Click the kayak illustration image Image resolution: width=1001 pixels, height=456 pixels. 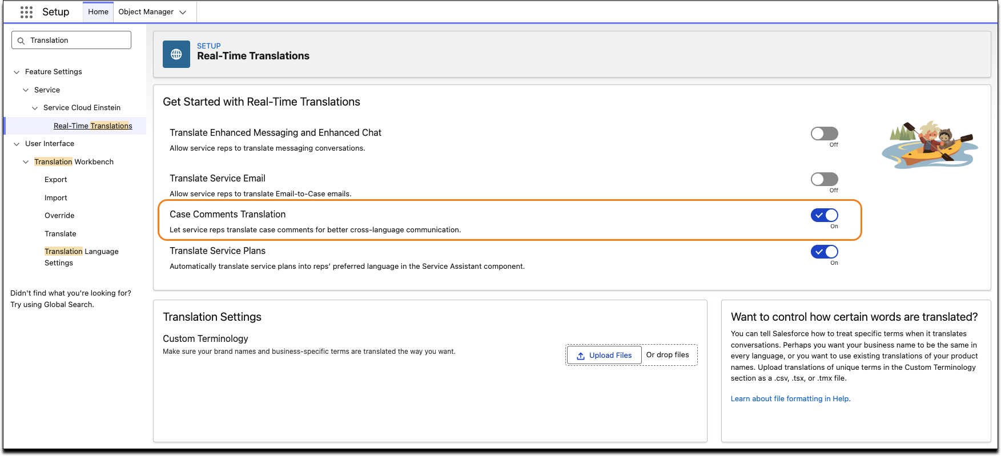[x=930, y=144]
